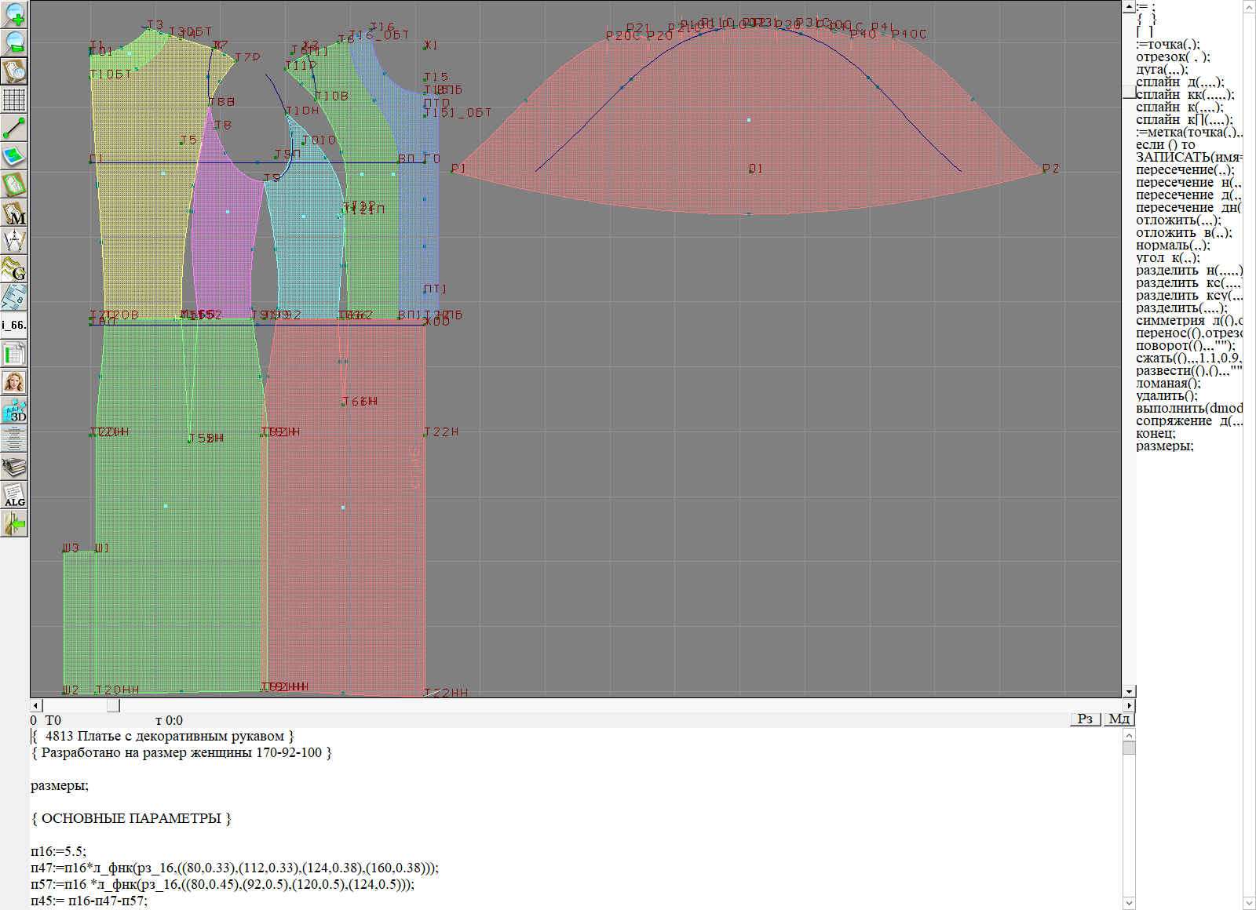
Task: Click the i_66 label button
Action: pyautogui.click(x=14, y=325)
